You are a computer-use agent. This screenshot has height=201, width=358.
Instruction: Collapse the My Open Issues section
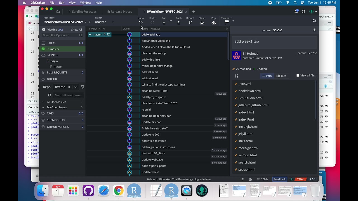coord(43,107)
